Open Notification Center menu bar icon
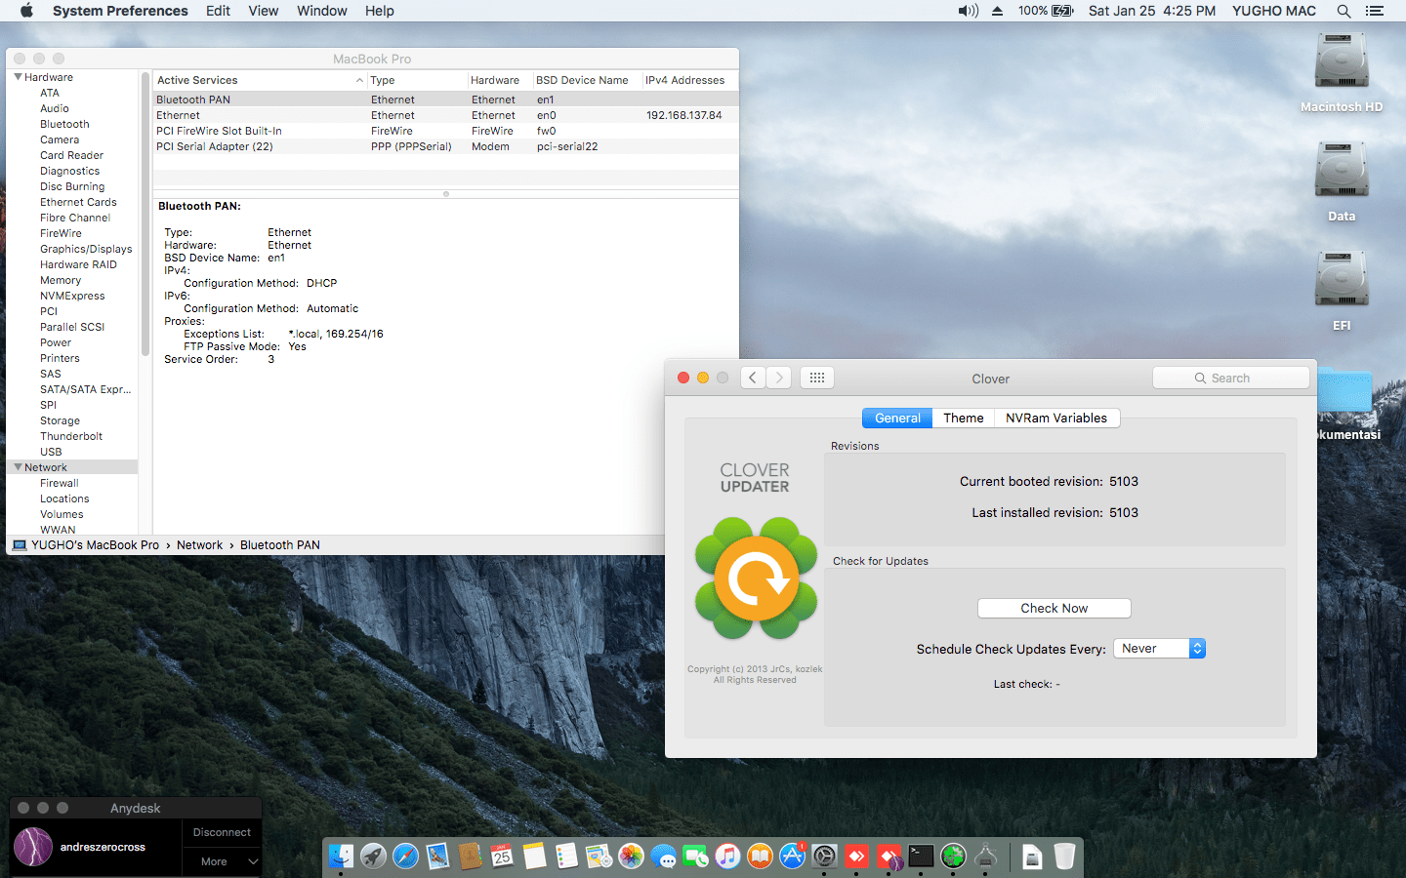Viewport: 1406px width, 878px height. pyautogui.click(x=1375, y=11)
